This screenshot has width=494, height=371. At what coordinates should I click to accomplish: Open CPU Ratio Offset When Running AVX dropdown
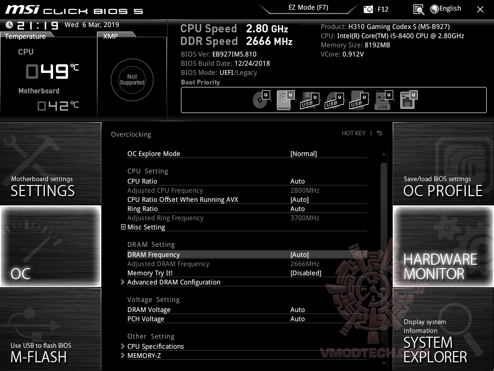click(x=299, y=200)
